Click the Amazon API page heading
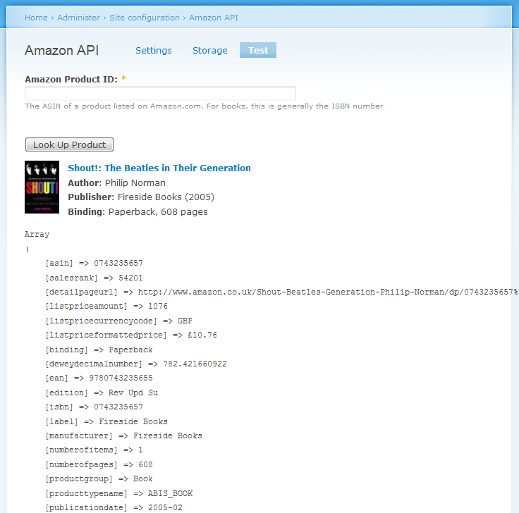Viewport: 519px width, 513px height. (x=62, y=50)
